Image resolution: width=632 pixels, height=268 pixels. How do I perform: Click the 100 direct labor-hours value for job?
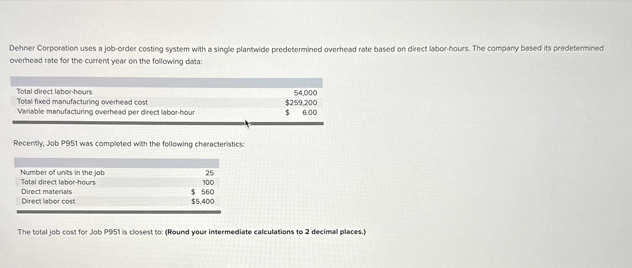pyautogui.click(x=208, y=182)
